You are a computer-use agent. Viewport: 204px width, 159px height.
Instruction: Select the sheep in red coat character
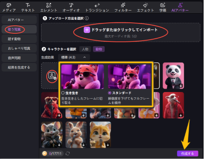[x=173, y=105]
